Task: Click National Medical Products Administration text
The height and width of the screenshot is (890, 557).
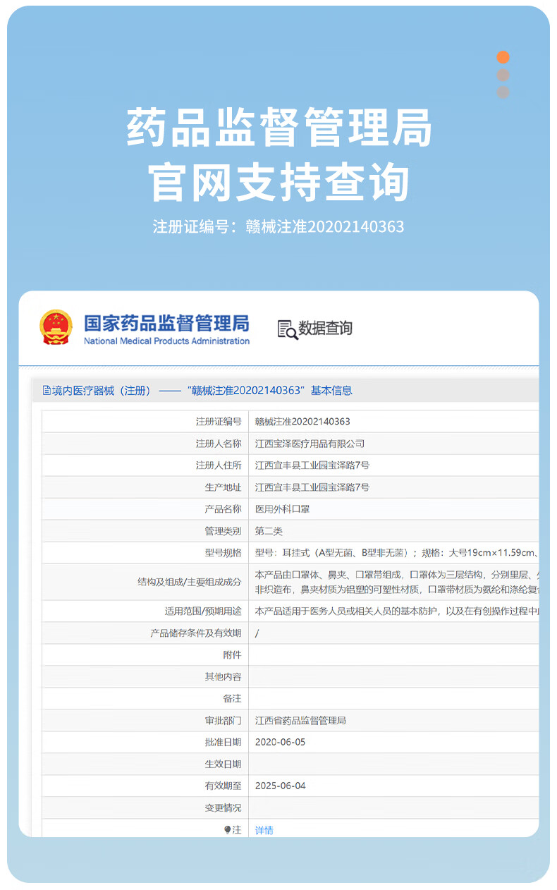Action: click(x=166, y=341)
